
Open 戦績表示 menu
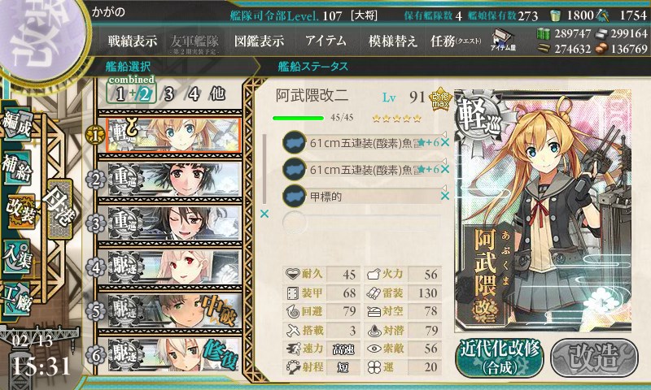pos(133,41)
